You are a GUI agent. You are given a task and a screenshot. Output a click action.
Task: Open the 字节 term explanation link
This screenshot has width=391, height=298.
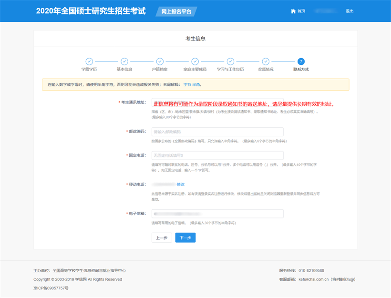click(x=187, y=85)
